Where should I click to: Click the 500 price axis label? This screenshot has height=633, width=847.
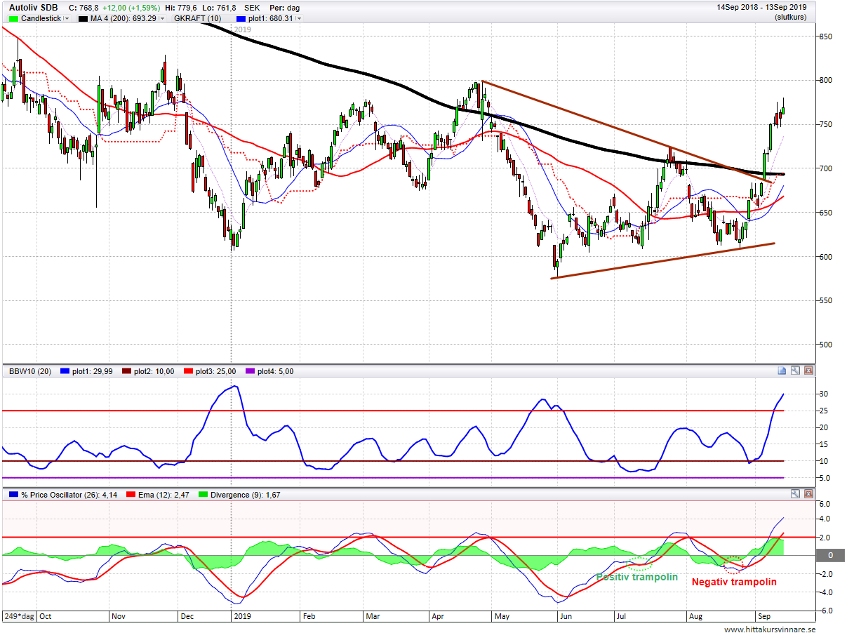point(827,345)
